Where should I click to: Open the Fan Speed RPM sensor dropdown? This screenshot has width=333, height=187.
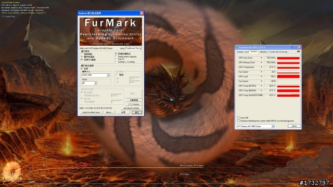(x=261, y=81)
